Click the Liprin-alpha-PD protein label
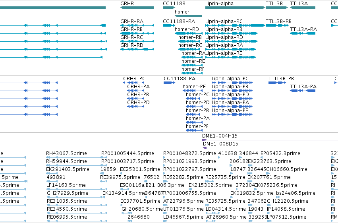The height and width of the screenshot is (223, 338). [x=230, y=95]
